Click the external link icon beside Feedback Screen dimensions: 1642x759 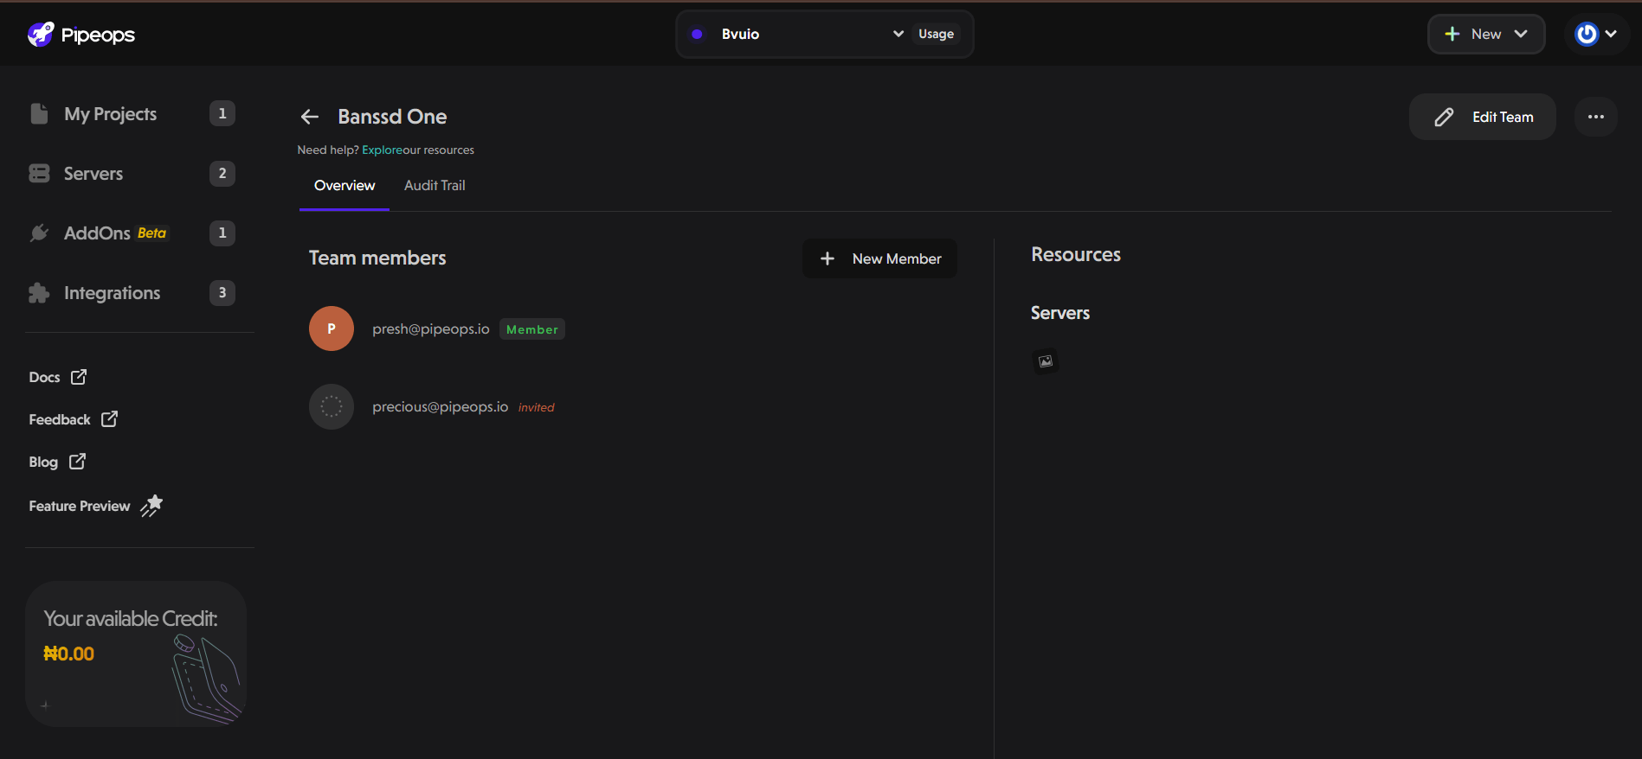109,418
